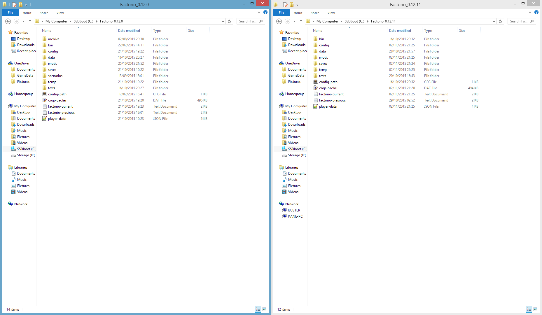Open the View tab in the Factorio_0.12.11 window
The image size is (542, 315).
(331, 13)
